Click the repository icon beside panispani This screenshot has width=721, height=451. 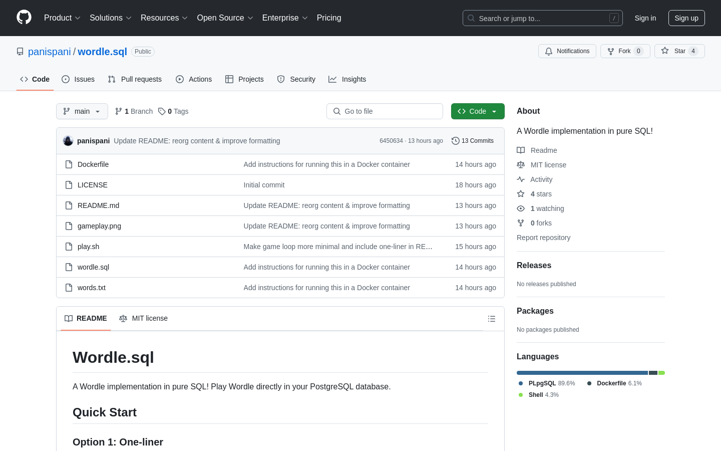tap(20, 52)
